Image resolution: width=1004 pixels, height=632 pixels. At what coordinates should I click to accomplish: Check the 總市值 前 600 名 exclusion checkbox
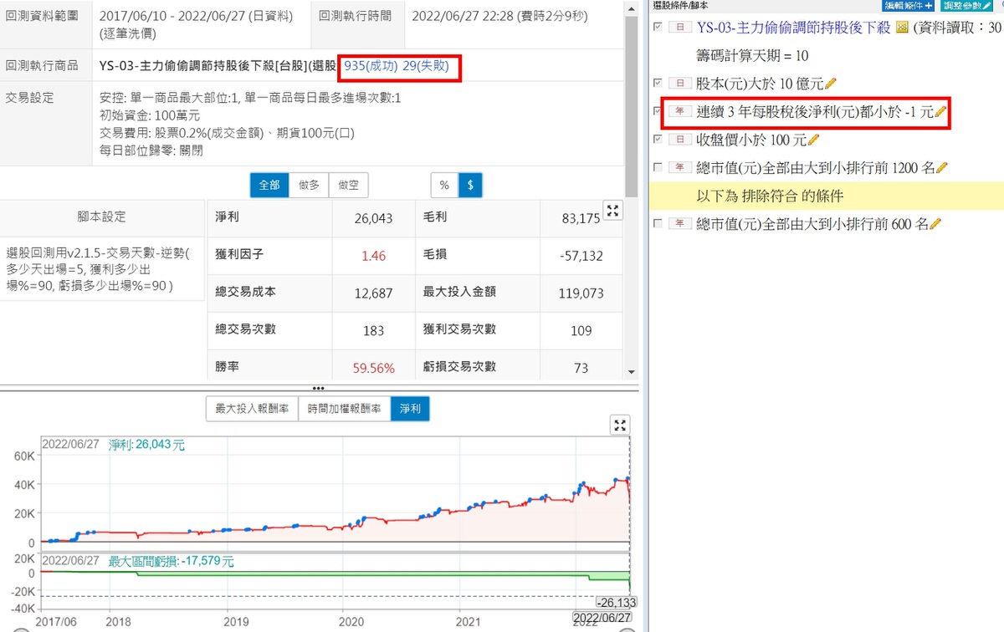(658, 223)
